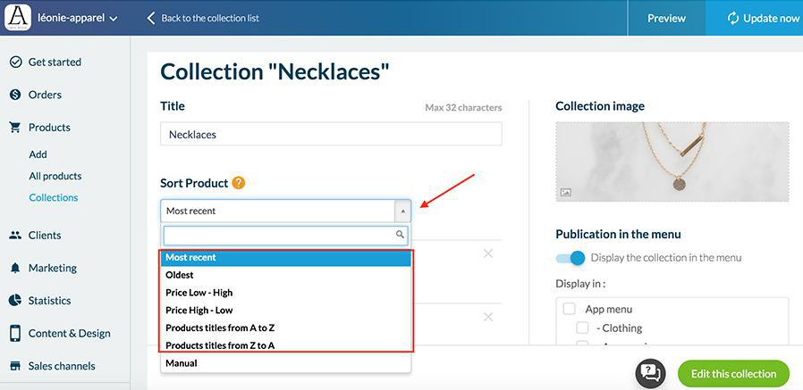Select Price Low - High sort option
The width and height of the screenshot is (803, 390).
[199, 293]
